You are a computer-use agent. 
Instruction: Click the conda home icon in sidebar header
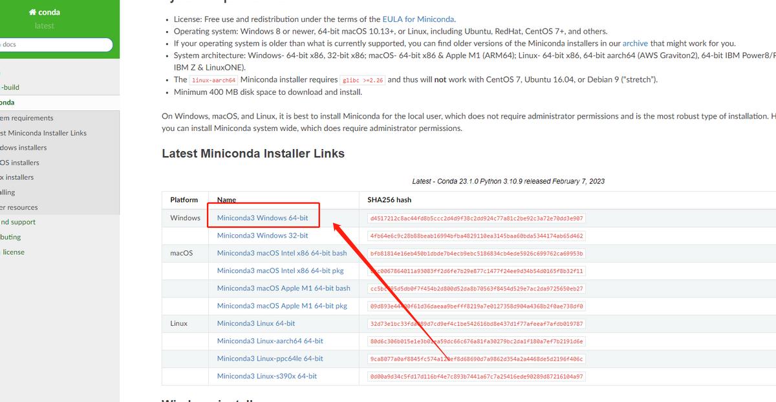click(32, 12)
